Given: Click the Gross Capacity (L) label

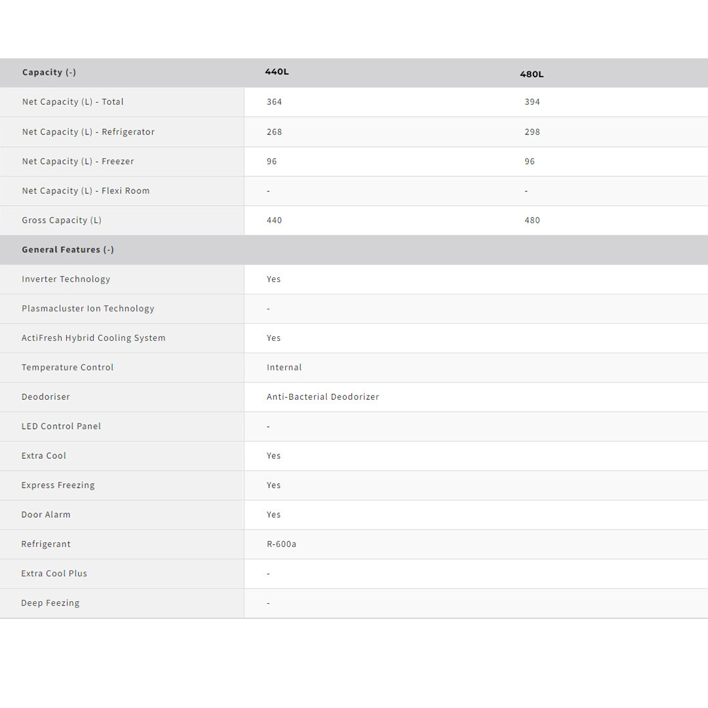Looking at the screenshot, I should tap(62, 220).
